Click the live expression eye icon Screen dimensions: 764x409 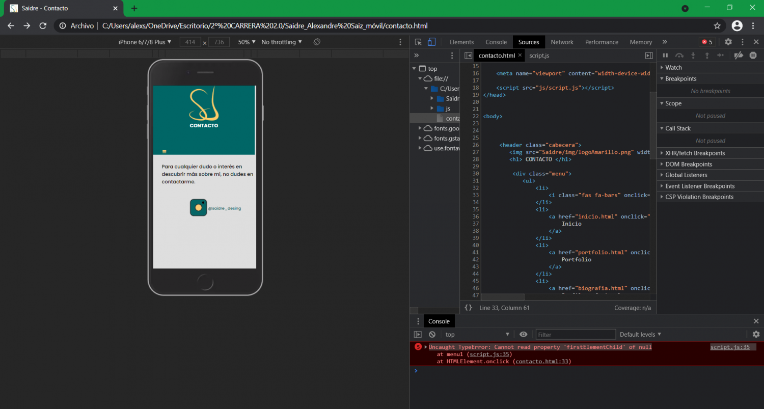pos(523,335)
